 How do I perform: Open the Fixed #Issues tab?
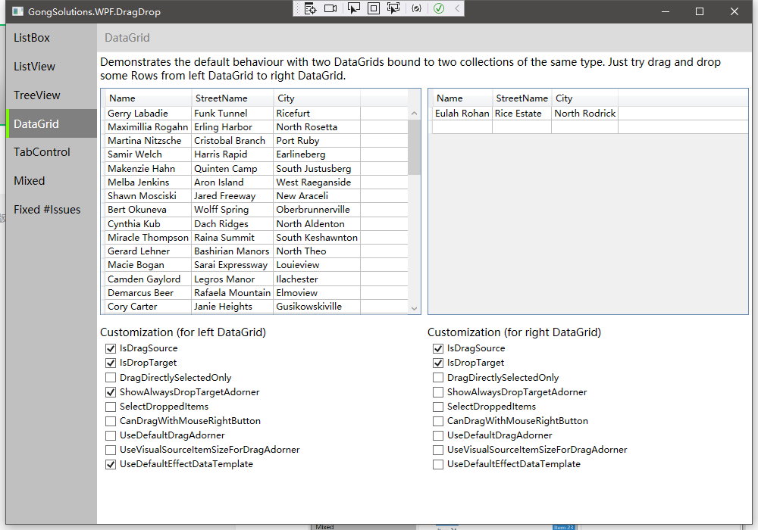(52, 210)
